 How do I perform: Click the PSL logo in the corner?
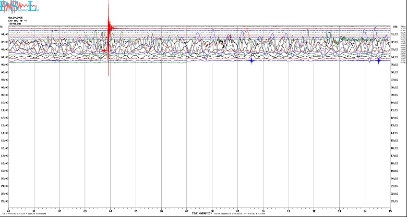click(20, 7)
